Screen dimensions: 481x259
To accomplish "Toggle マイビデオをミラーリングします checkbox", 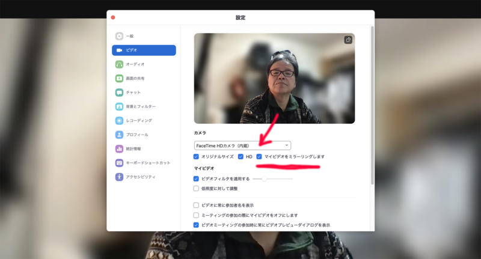I will [x=259, y=157].
